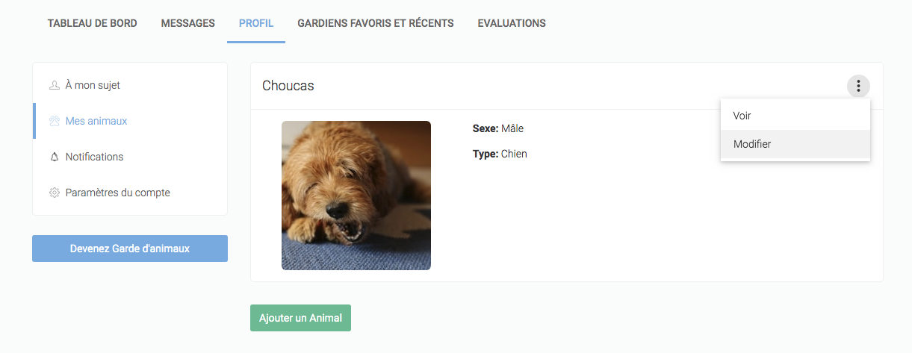Go to Gardiens favoris et récents tab
This screenshot has height=353, width=912.
coord(376,23)
